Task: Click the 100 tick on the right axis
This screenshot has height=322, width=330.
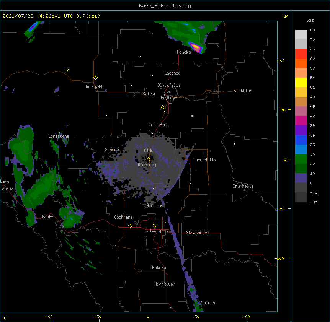Action: (281, 60)
